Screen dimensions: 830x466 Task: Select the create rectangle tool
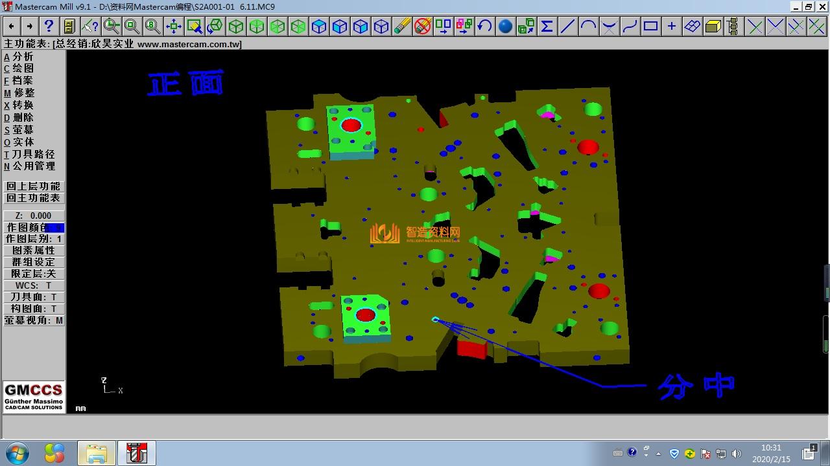point(650,26)
